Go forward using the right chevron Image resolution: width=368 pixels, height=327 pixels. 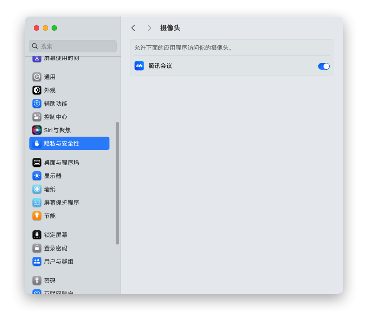[150, 28]
